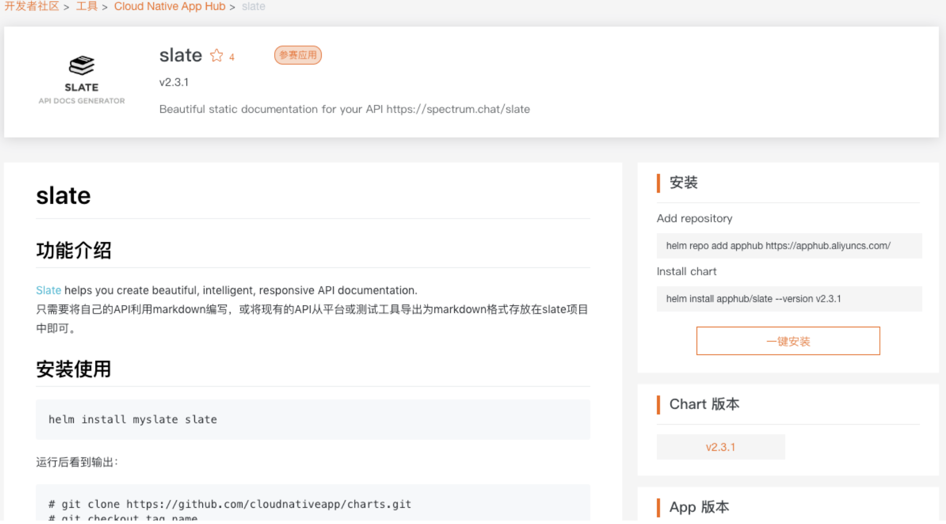Click the 参赛应用 badge
Image resolution: width=946 pixels, height=524 pixels.
[297, 55]
